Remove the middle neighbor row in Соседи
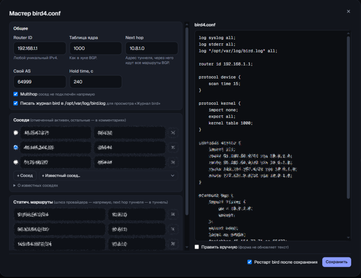361x278 pixels. click(173, 147)
